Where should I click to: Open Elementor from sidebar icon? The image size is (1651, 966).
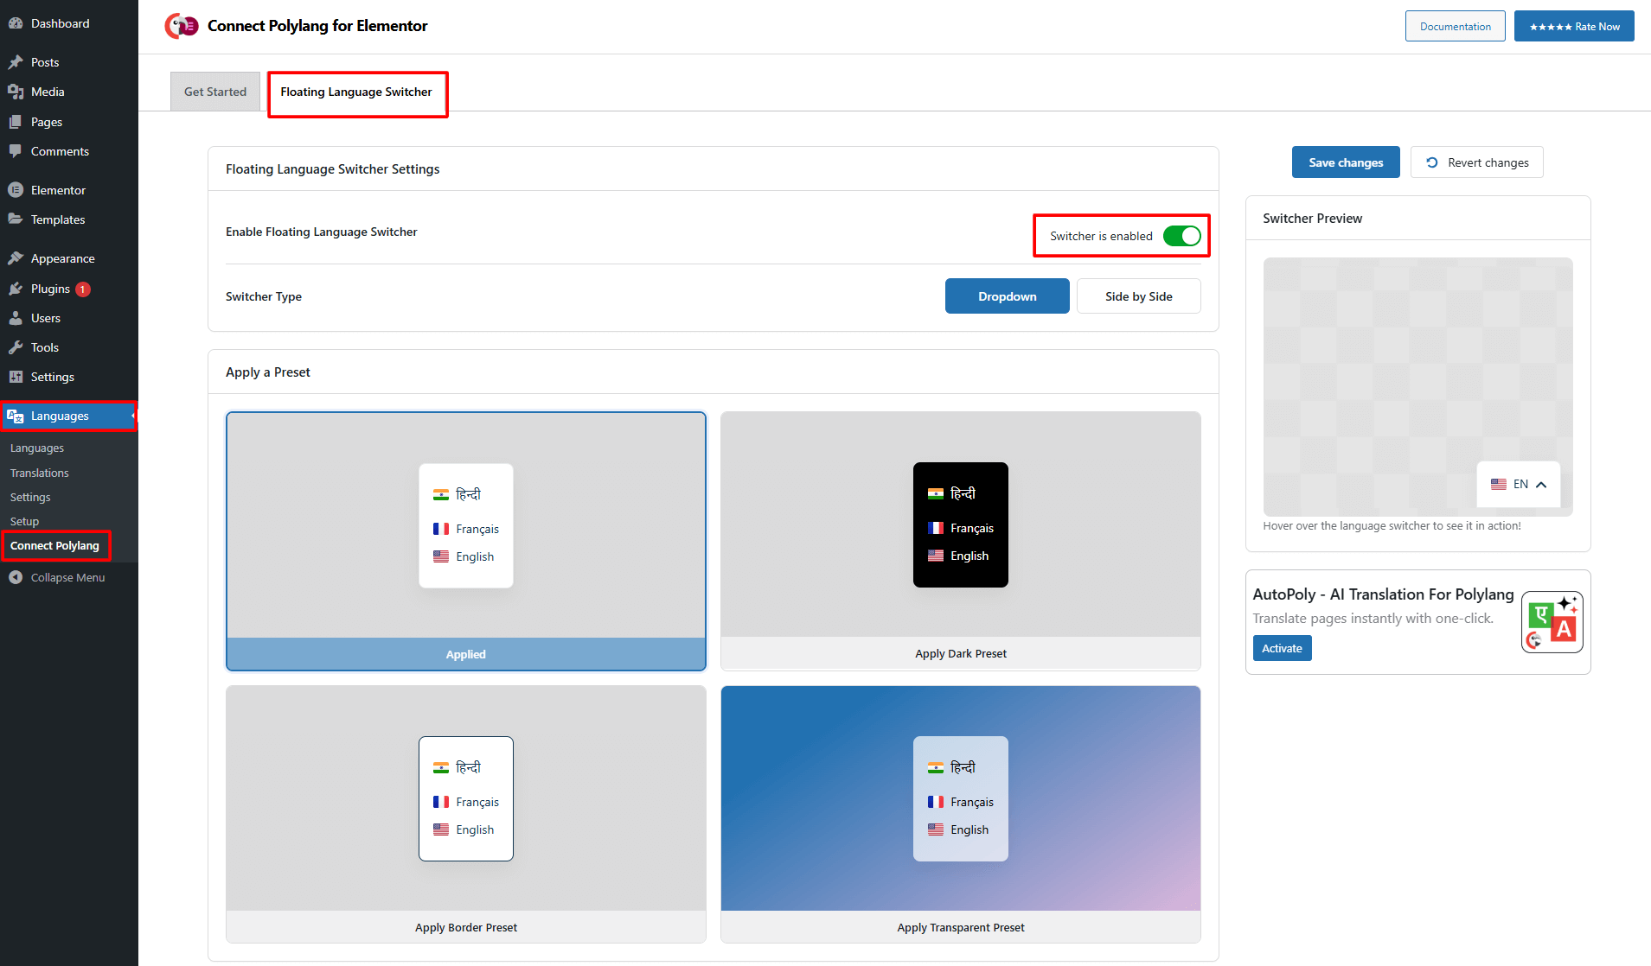coord(16,190)
